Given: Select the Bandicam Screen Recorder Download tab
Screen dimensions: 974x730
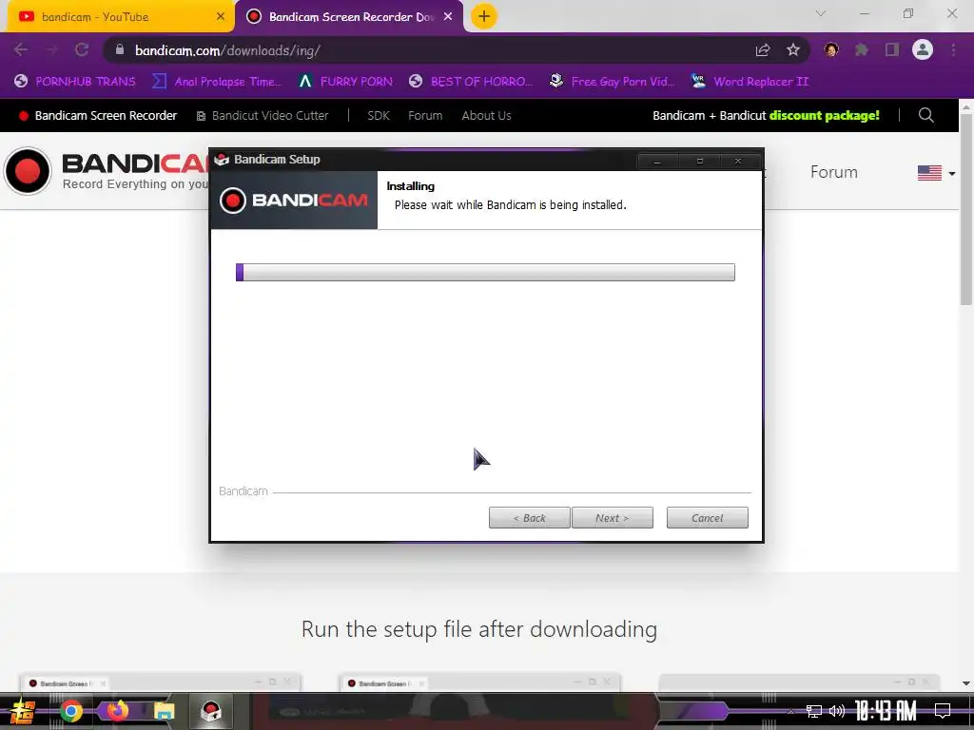Looking at the screenshot, I should (349, 17).
